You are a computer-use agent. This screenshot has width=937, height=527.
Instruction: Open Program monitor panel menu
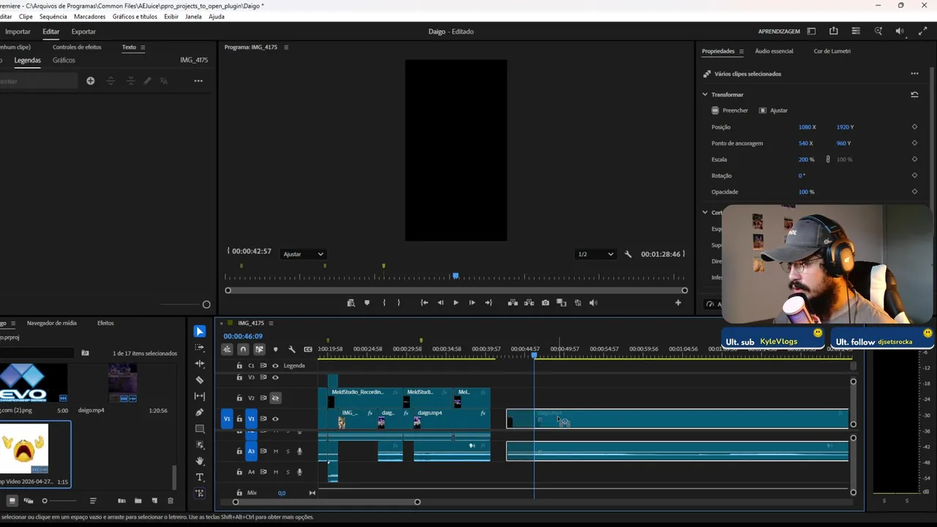286,47
